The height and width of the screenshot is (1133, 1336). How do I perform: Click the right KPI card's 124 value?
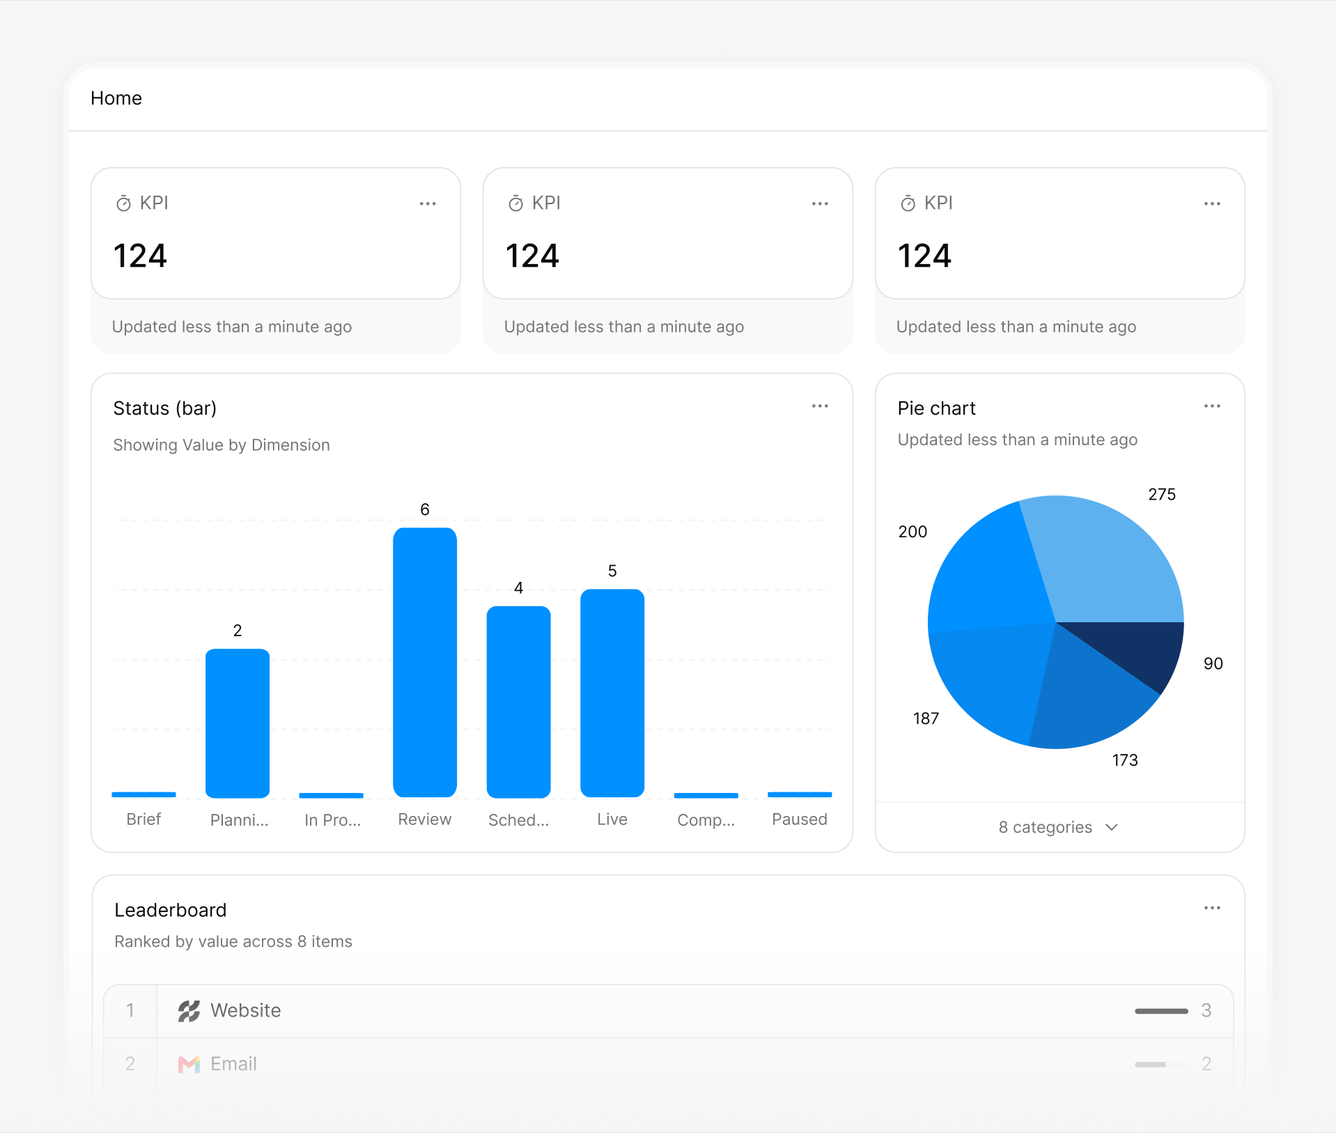[925, 256]
